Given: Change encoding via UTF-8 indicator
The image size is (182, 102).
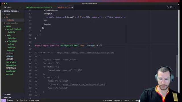Looking at the screenshot, I should [x=126, y=101].
